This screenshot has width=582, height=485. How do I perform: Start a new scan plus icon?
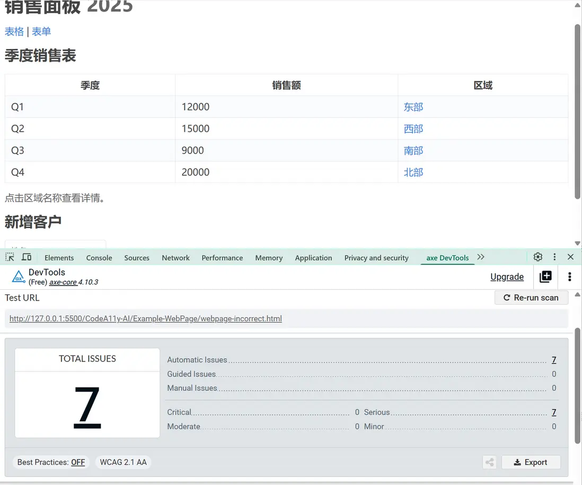click(x=545, y=276)
